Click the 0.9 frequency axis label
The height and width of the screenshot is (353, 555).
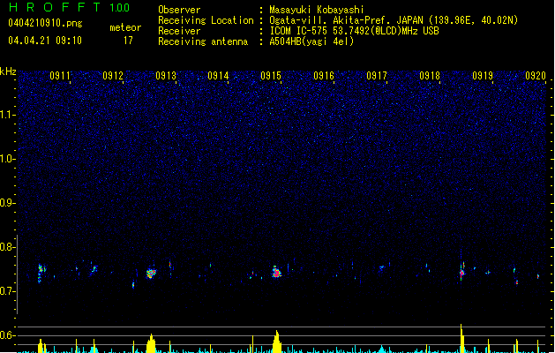pyautogui.click(x=7, y=203)
